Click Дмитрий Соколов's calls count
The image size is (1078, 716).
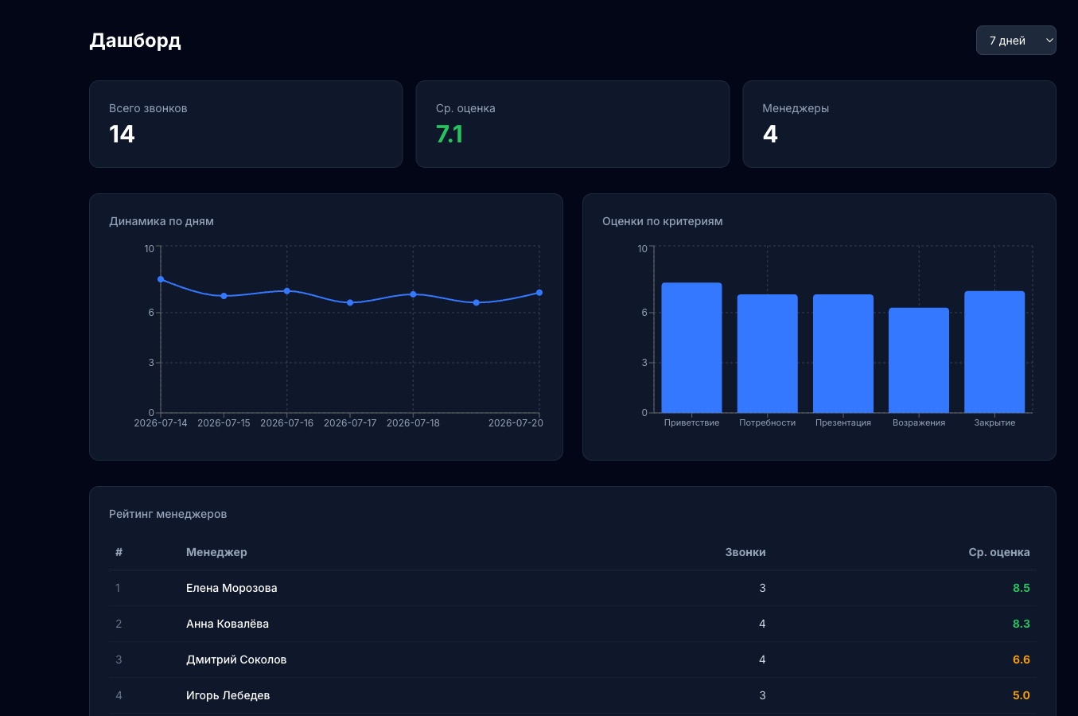(x=762, y=660)
